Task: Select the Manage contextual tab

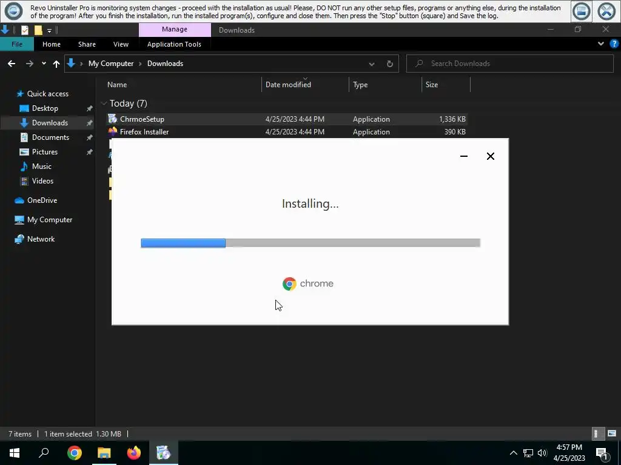Action: (x=175, y=29)
